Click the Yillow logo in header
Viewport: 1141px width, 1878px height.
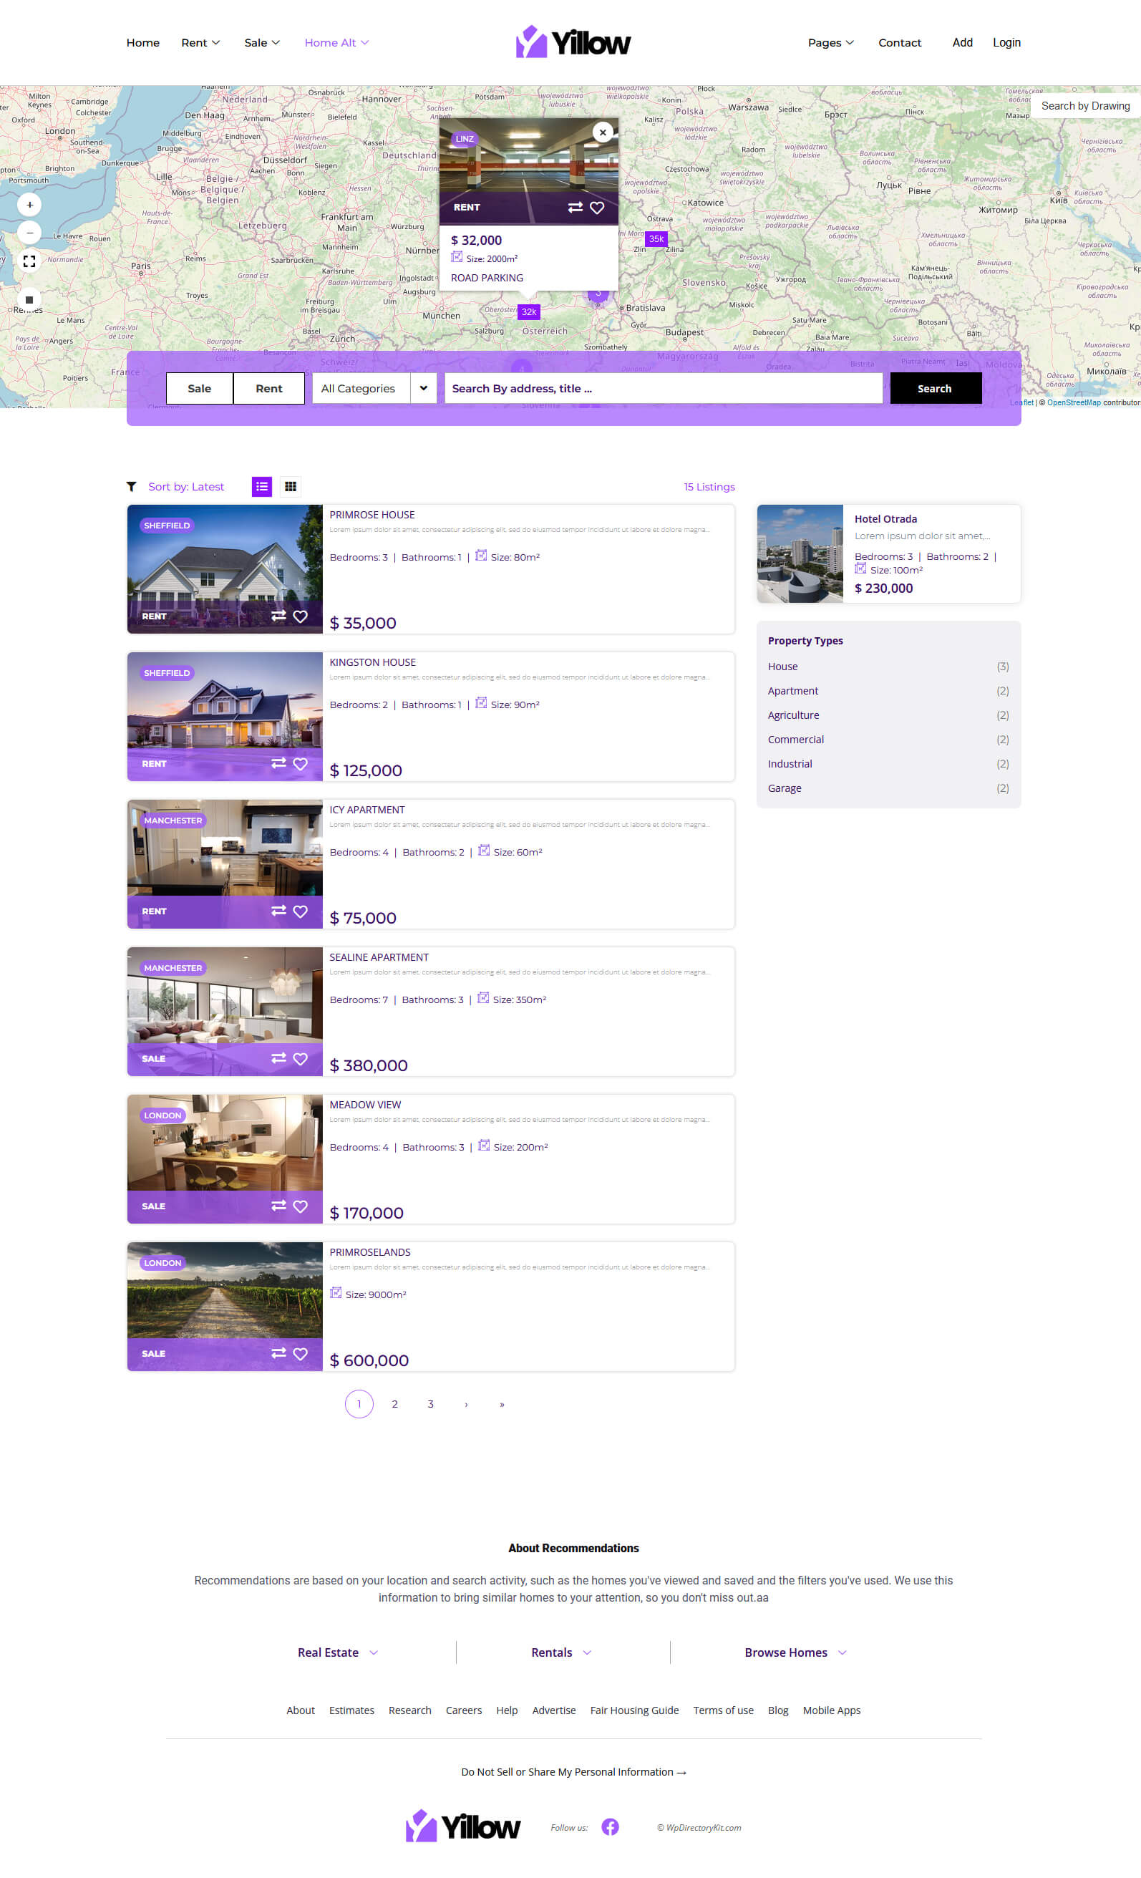coord(573,42)
